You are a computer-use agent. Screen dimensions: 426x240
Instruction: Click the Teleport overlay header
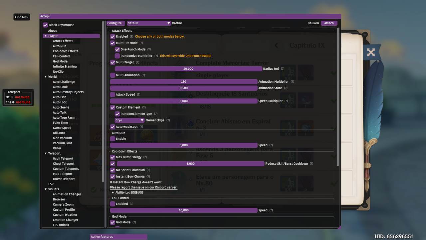coord(14,92)
